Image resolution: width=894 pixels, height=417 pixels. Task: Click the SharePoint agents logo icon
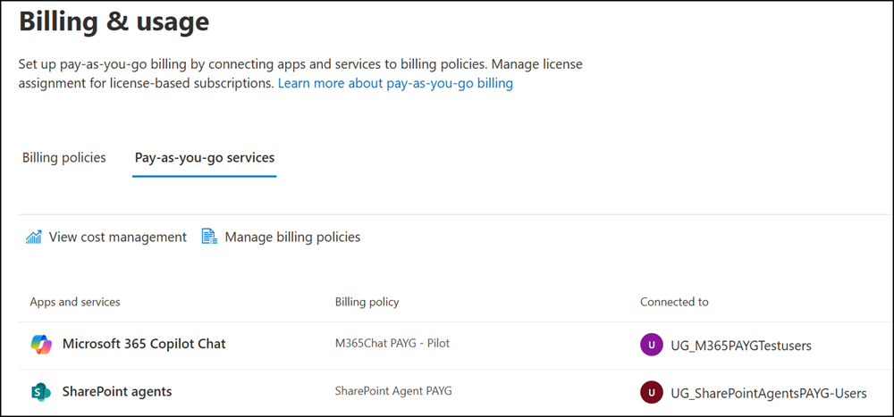pyautogui.click(x=41, y=392)
